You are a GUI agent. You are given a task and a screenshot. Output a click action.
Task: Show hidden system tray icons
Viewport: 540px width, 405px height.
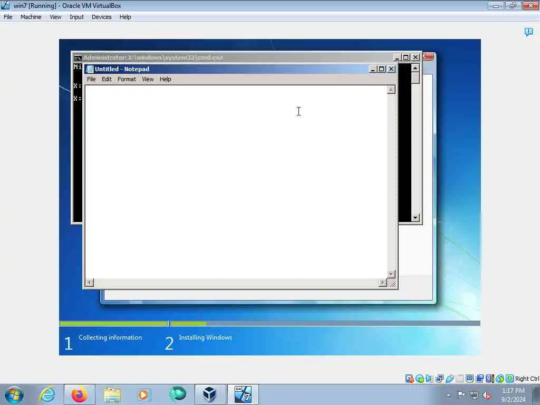[x=448, y=395]
